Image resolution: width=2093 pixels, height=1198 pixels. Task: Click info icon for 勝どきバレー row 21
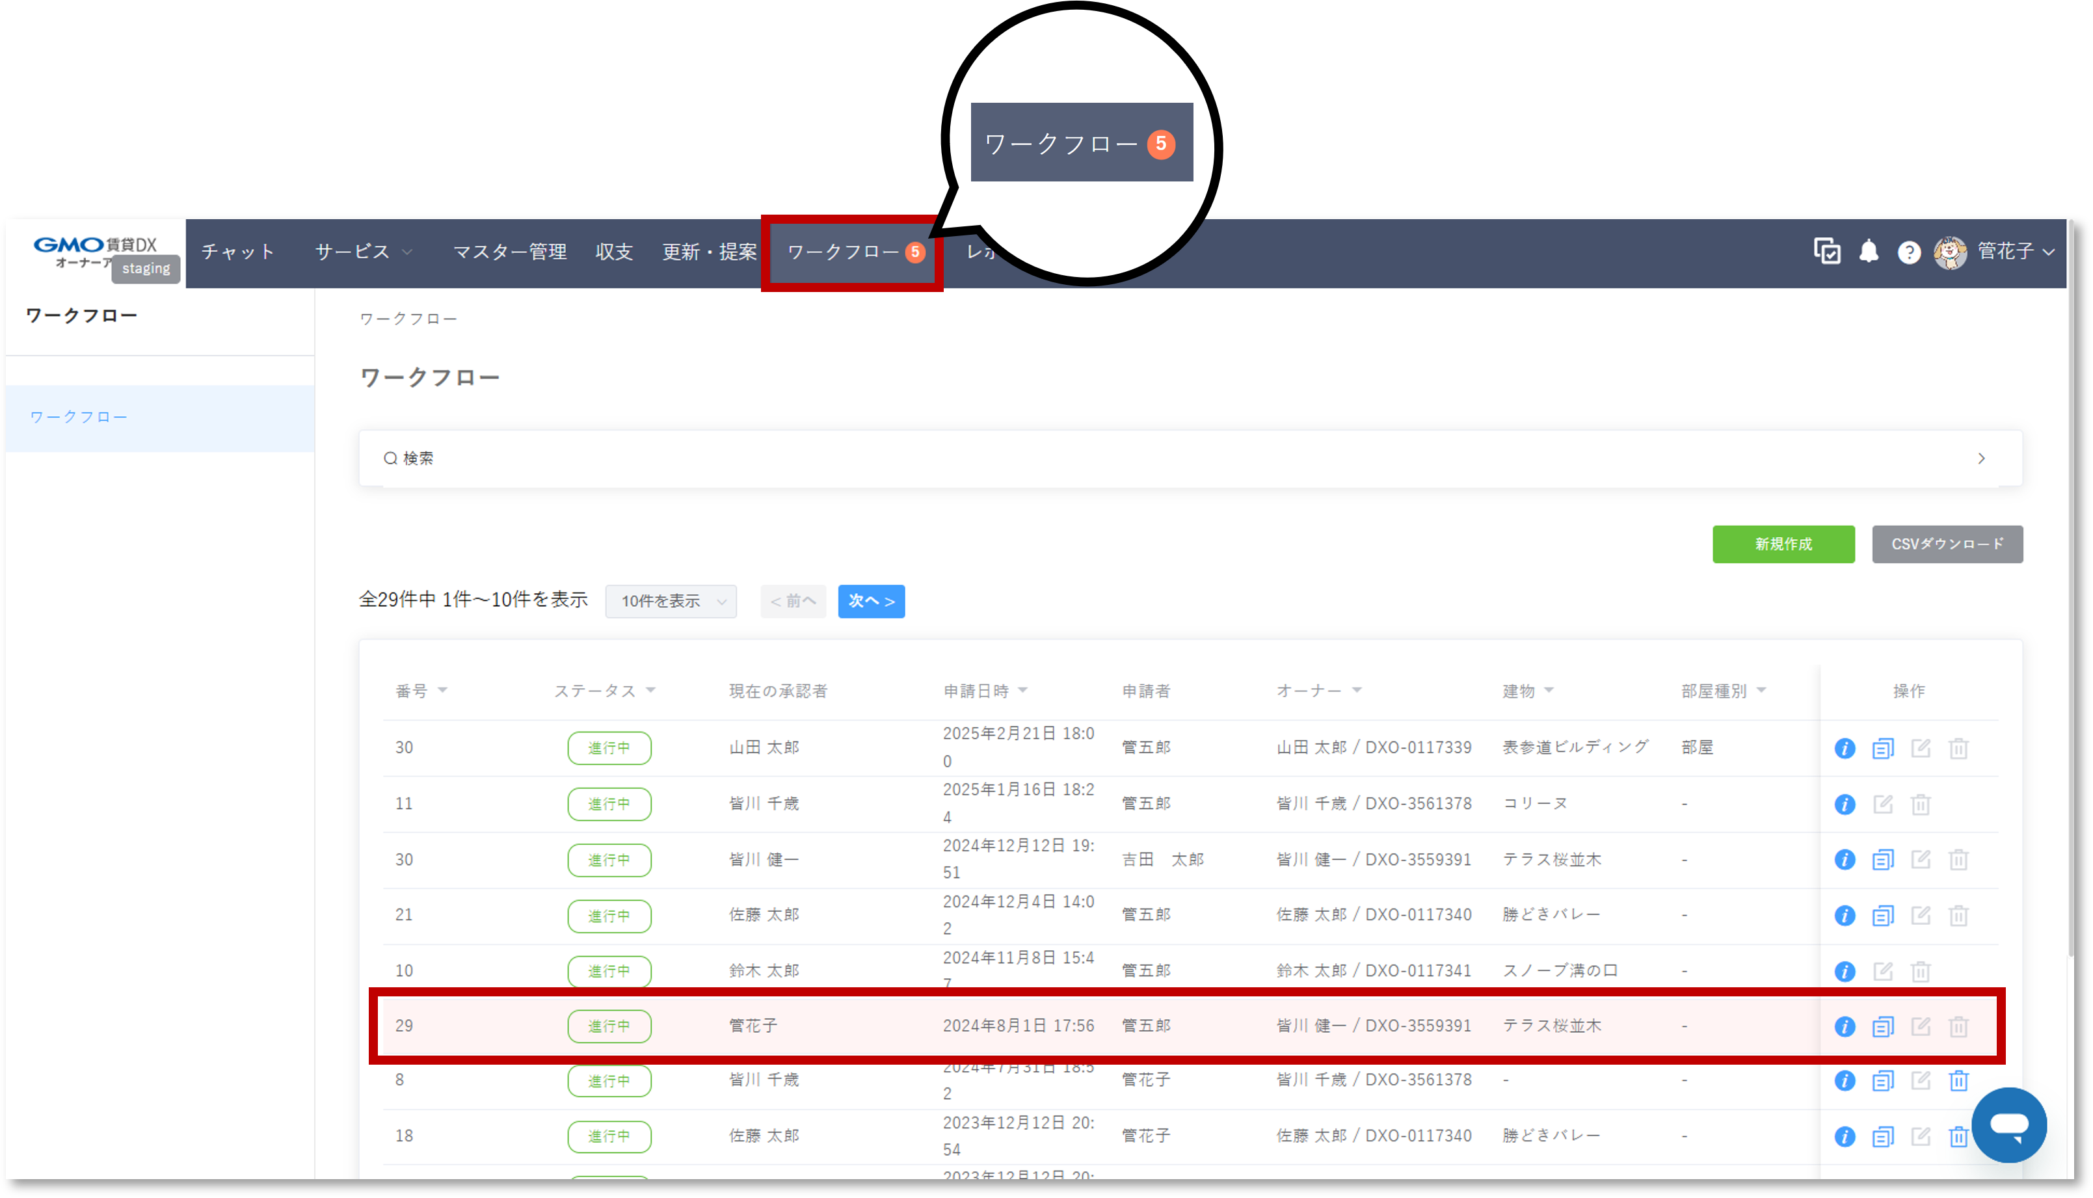point(1845,916)
